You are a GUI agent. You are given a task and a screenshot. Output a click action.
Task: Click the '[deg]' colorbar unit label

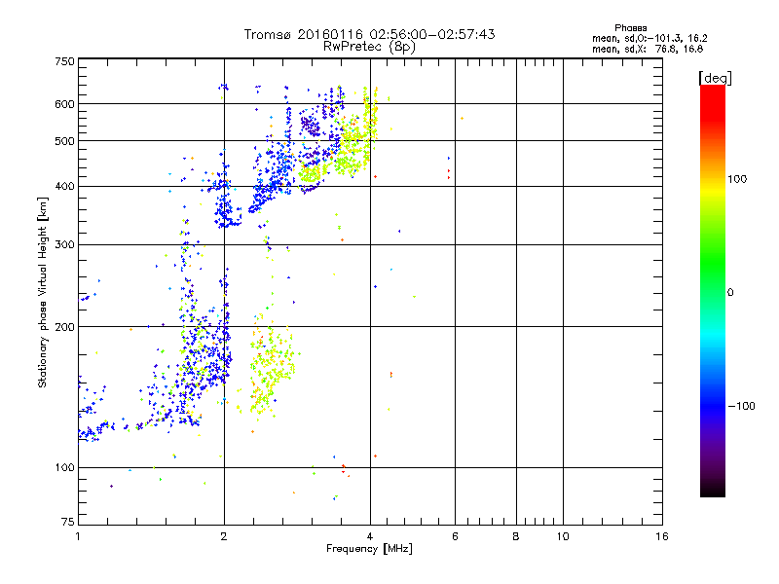tap(715, 78)
